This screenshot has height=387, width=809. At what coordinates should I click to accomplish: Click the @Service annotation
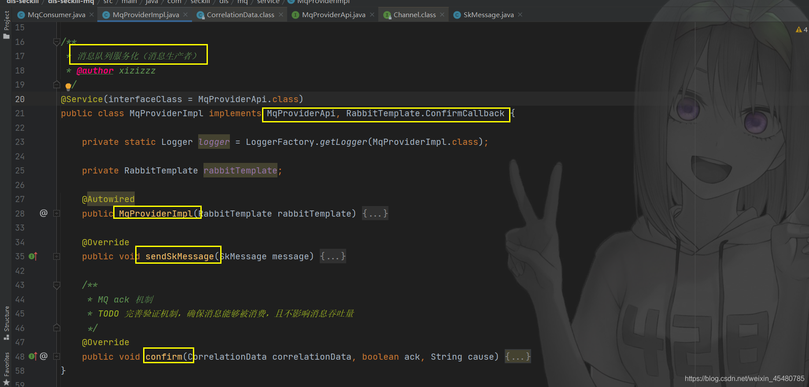pyautogui.click(x=81, y=99)
